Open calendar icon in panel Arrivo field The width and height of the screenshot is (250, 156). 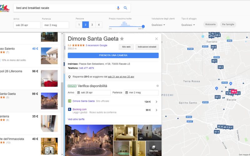point(79,92)
